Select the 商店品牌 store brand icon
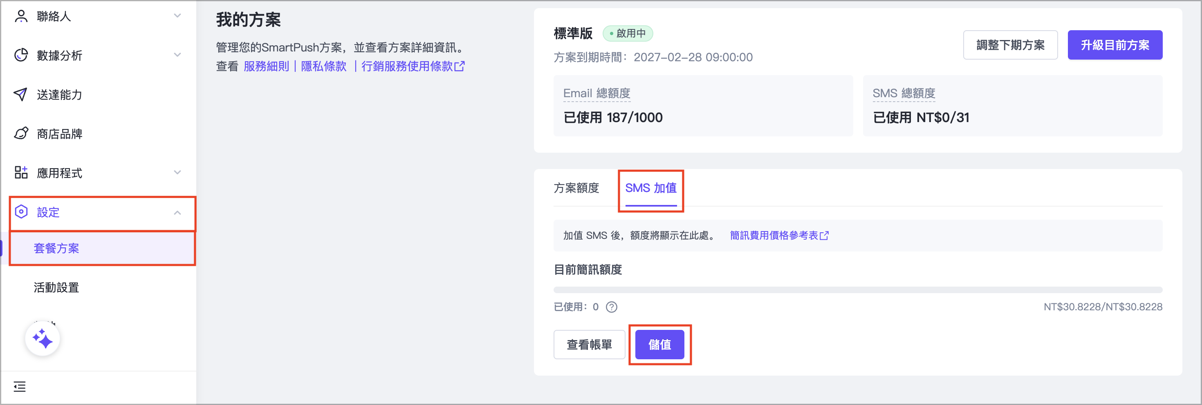 tap(20, 134)
